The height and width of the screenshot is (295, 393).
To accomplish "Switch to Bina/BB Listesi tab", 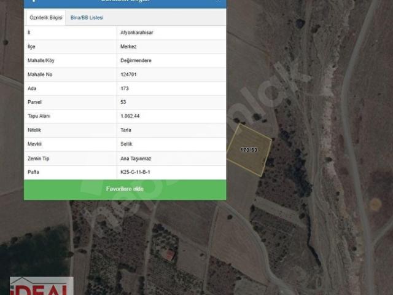I will (87, 18).
